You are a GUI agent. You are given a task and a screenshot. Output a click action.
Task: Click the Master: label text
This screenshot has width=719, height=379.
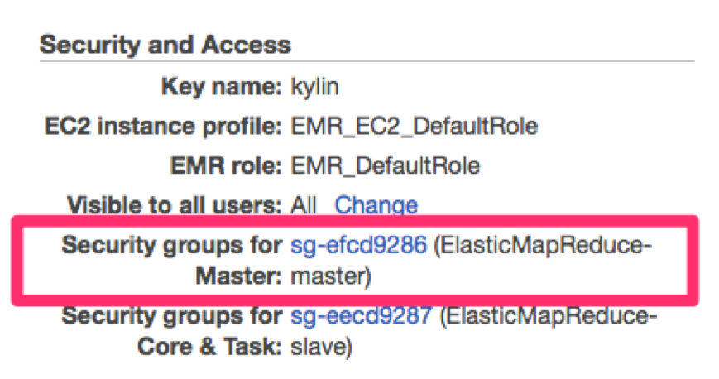[x=239, y=275]
